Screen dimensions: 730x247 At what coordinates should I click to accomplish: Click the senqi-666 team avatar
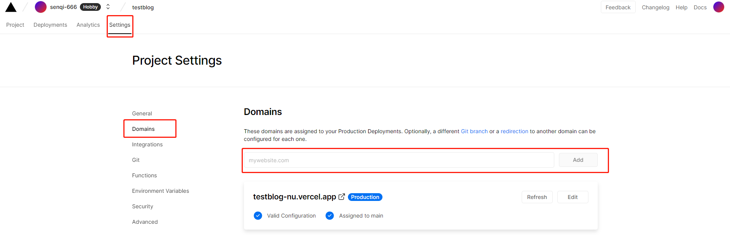(x=41, y=7)
